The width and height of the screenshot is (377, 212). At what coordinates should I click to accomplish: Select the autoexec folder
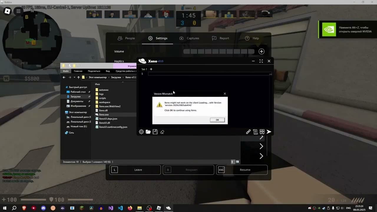[x=102, y=90]
